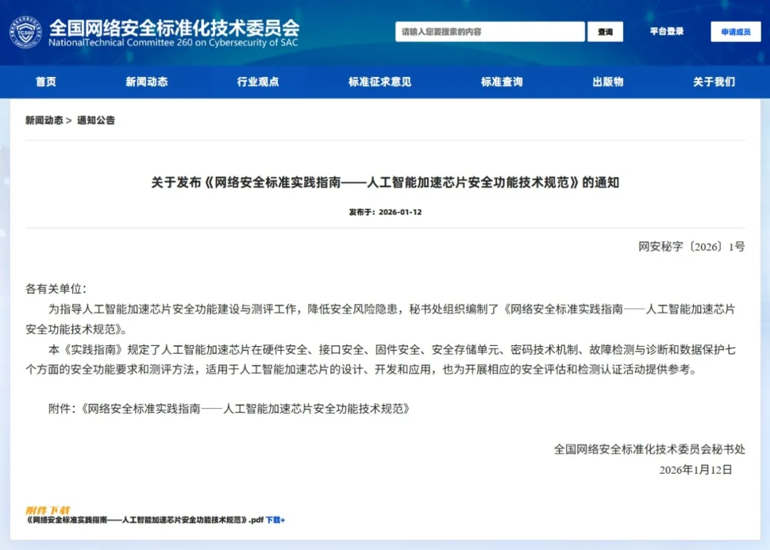Open 新闻动态 in the main navigation bar

[146, 82]
